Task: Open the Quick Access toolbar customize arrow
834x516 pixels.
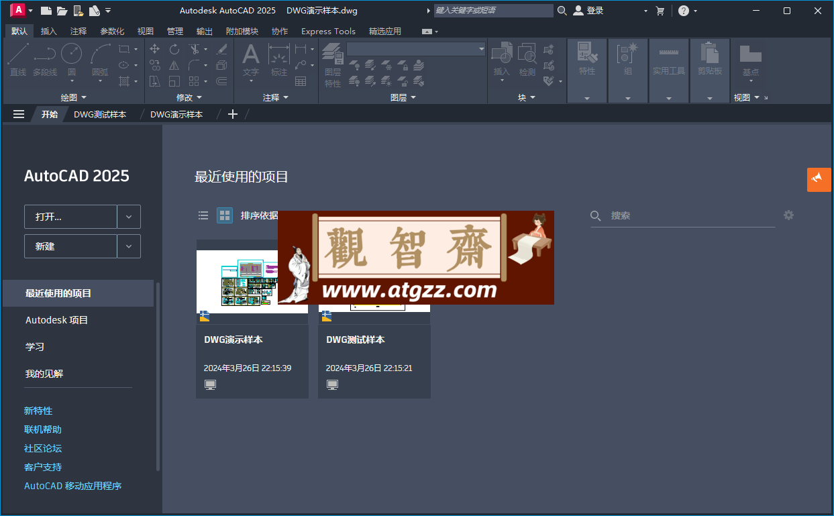Action: pyautogui.click(x=109, y=11)
